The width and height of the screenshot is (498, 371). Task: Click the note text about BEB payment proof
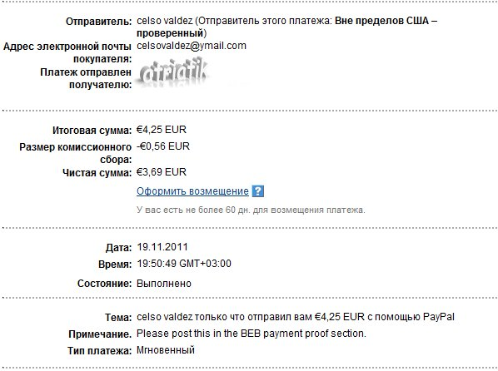[x=251, y=334]
